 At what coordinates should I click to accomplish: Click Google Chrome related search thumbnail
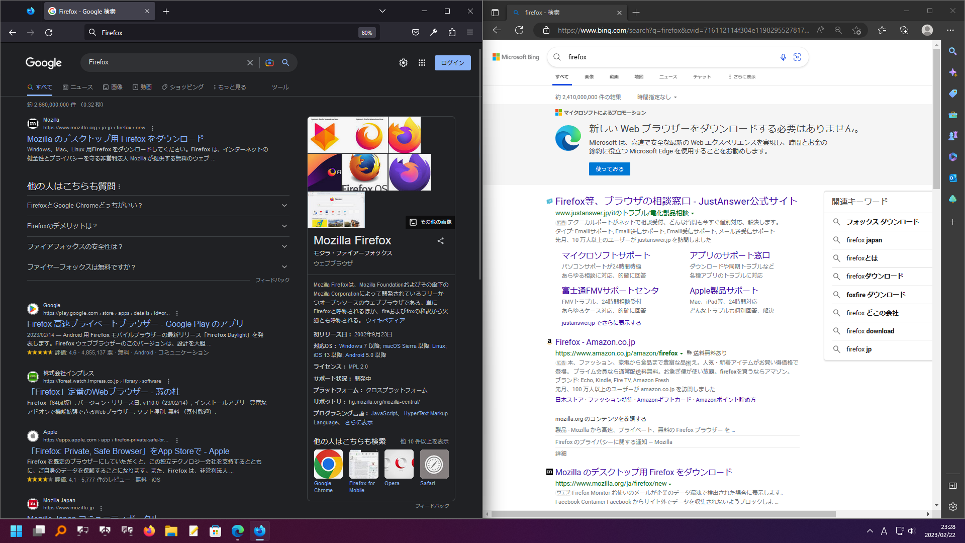coord(328,464)
